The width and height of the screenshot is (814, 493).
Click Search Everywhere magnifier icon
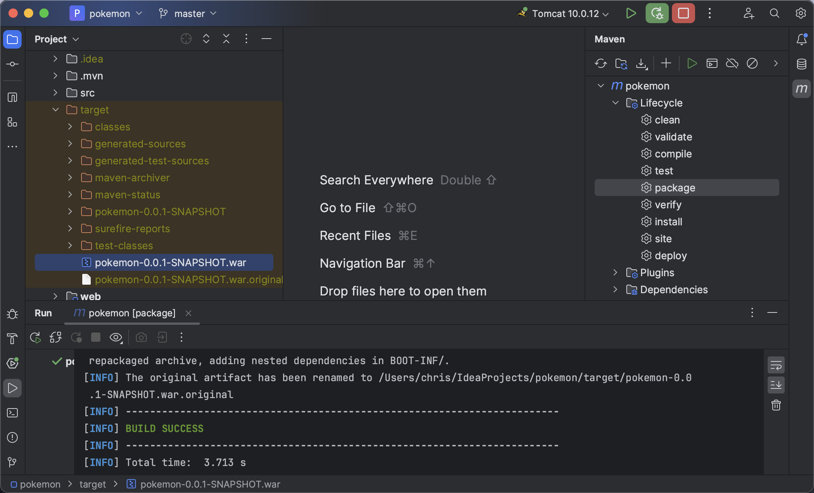coord(774,14)
